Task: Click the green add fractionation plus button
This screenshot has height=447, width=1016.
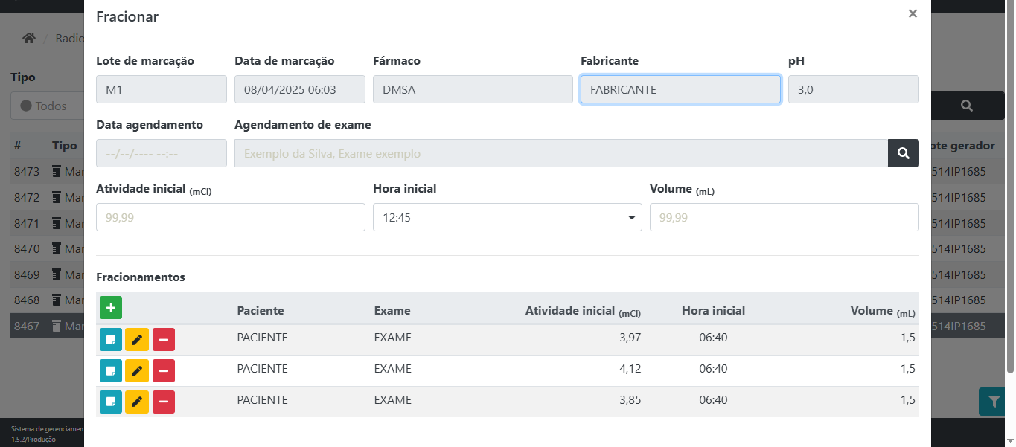Action: pyautogui.click(x=111, y=308)
